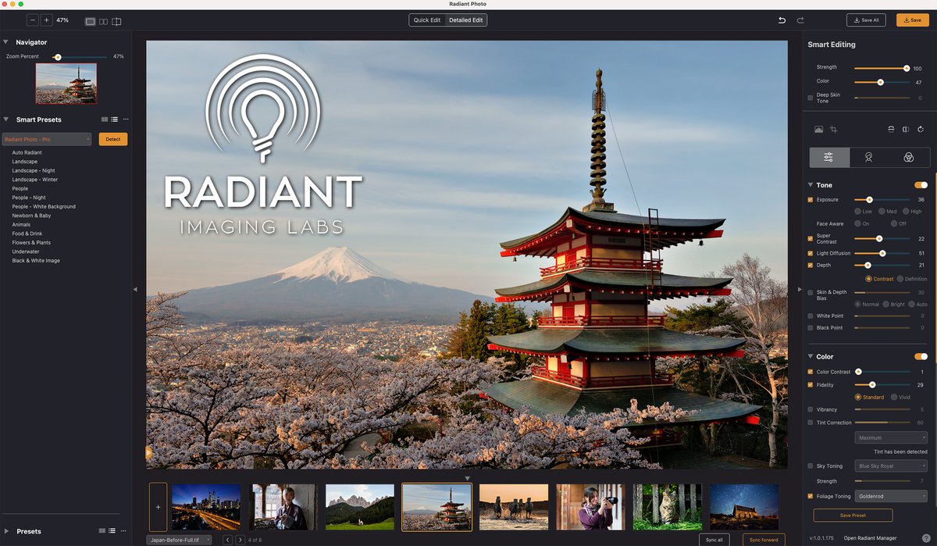Switch Smart Presets to list view icon
937x546 pixels.
pos(114,119)
